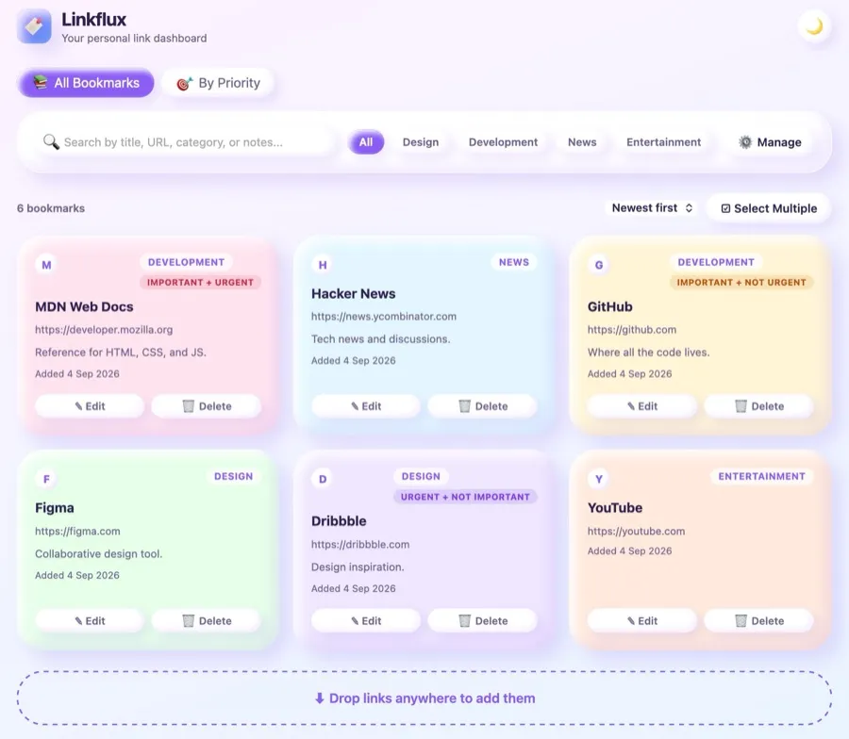Edit the Figma bookmark
Viewport: 849px width, 739px height.
click(x=90, y=621)
